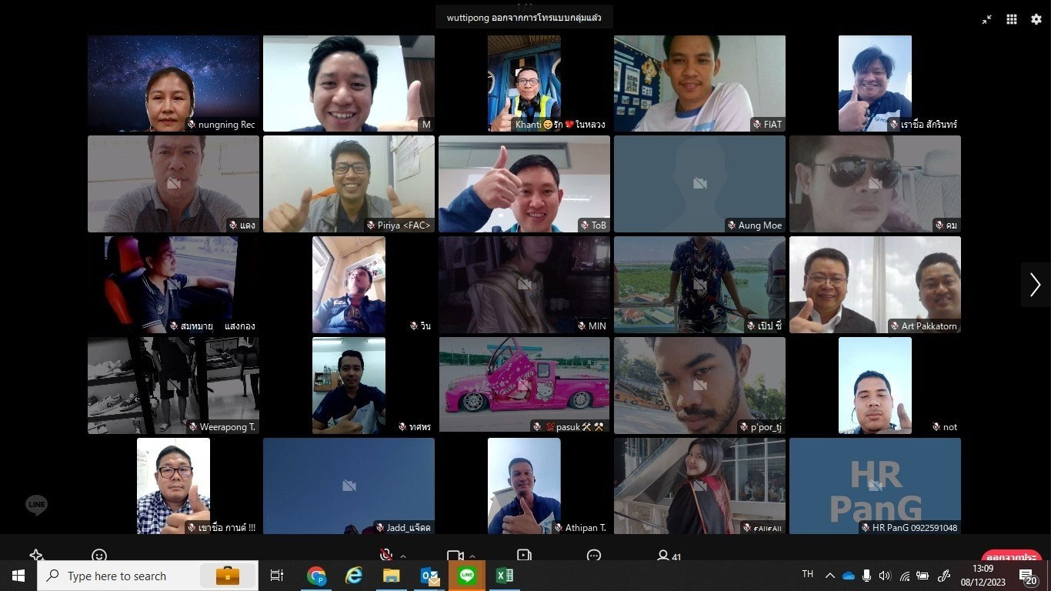Viewport: 1051px width, 591px height.
Task: Show hidden system tray icons
Action: point(829,576)
